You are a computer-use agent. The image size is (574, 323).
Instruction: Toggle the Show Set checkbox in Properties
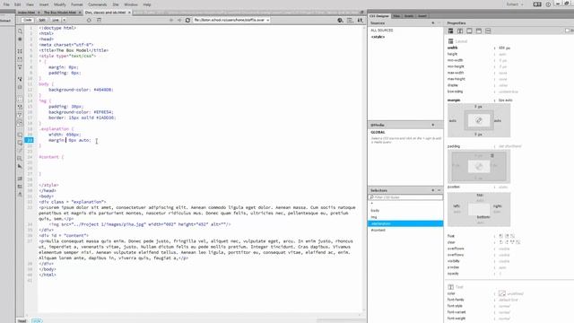568,31
